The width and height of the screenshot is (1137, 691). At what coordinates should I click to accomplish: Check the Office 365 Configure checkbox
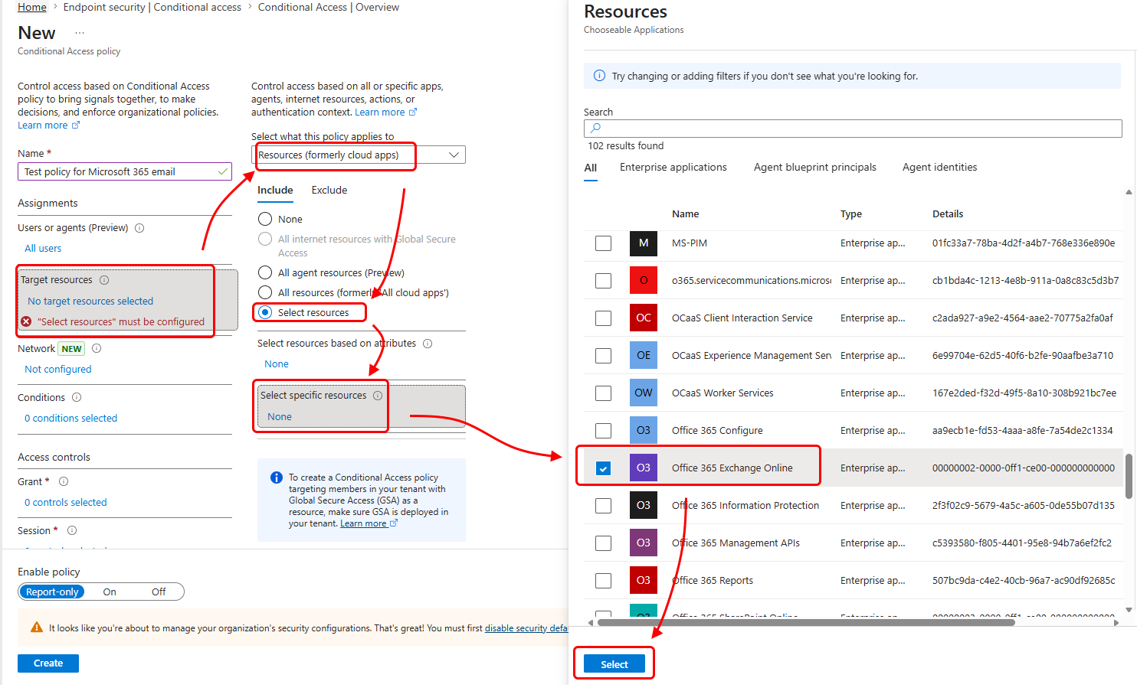[604, 430]
